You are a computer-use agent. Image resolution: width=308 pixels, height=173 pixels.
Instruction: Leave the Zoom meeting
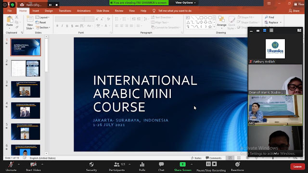click(297, 167)
